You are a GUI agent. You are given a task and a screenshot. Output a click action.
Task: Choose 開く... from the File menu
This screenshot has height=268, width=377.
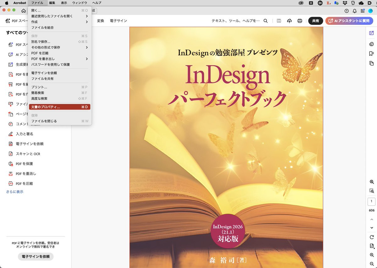tap(60, 10)
